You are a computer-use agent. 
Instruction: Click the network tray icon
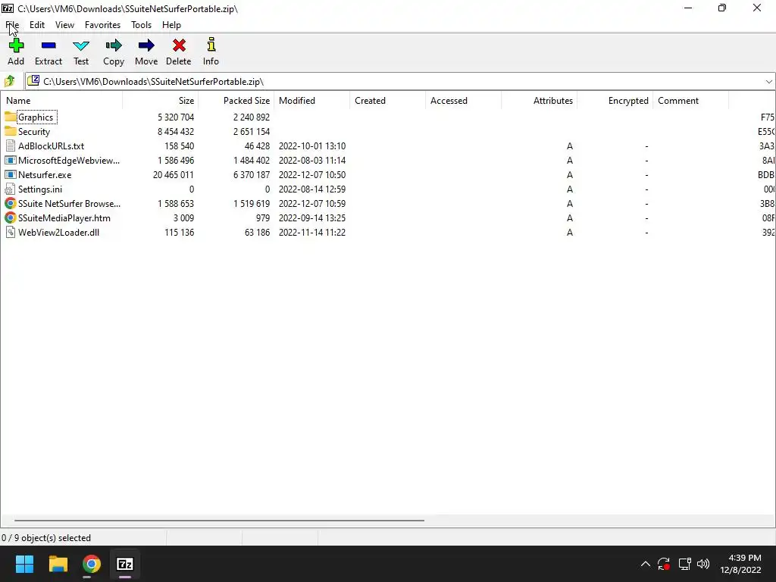(685, 564)
